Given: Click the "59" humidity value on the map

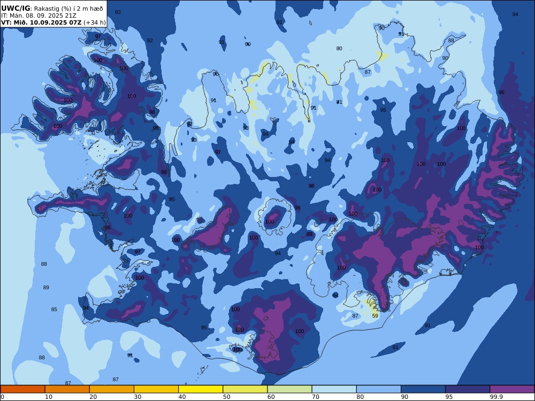Looking at the screenshot, I should (x=375, y=316).
